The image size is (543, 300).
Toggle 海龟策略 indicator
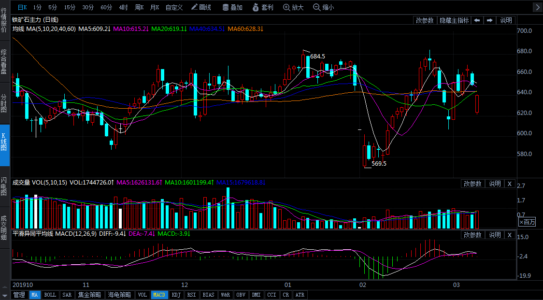pos(119,295)
